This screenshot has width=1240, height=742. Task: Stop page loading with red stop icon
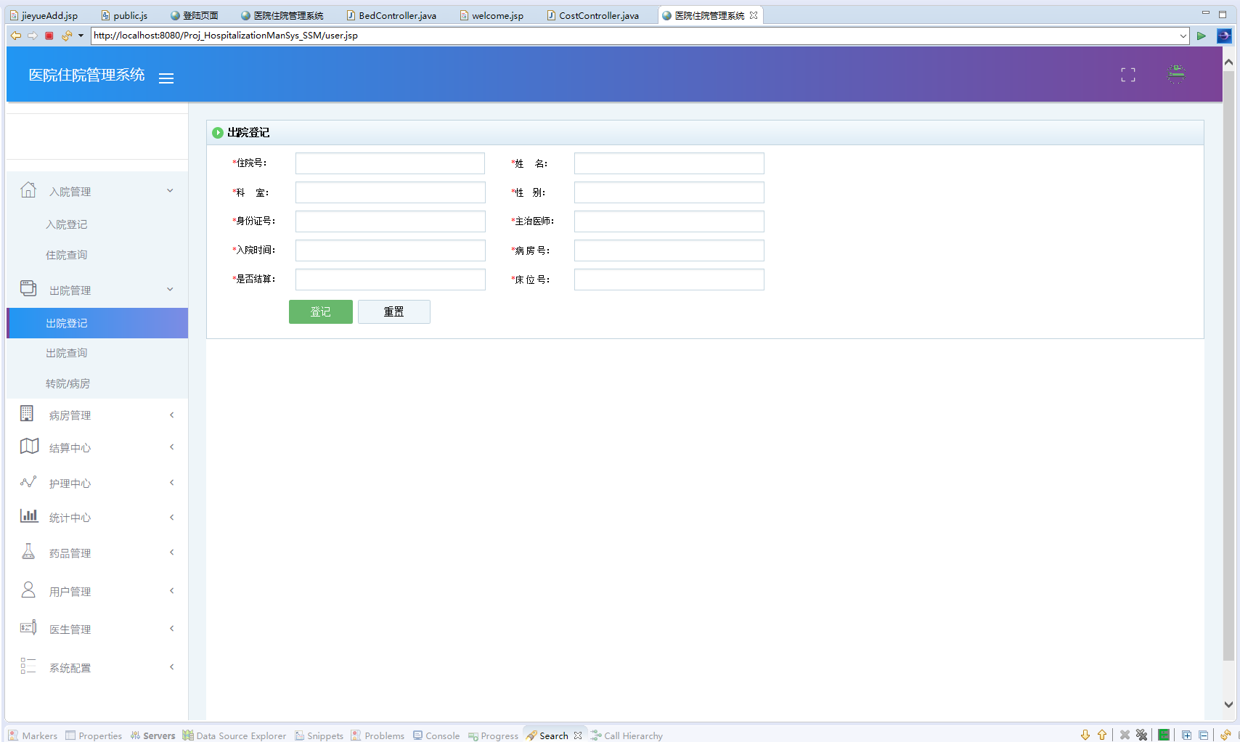(x=49, y=36)
